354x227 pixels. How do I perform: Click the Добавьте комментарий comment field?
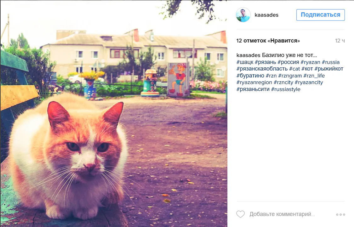[x=282, y=214]
